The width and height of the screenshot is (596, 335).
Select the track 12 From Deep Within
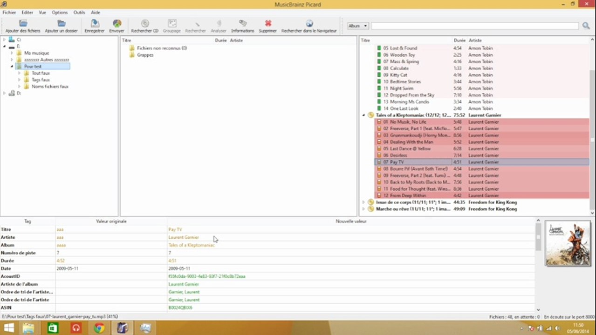[482, 195]
